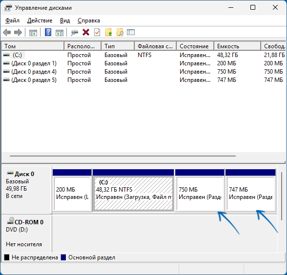Click the red X delete icon

point(86,32)
